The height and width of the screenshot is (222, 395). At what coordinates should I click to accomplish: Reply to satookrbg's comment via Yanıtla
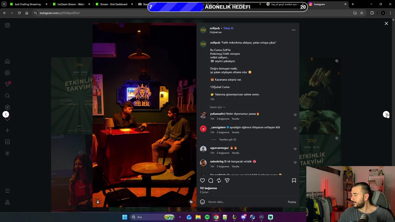pos(235,166)
